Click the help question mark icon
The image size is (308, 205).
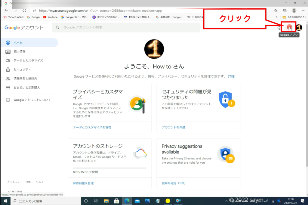(x=279, y=28)
